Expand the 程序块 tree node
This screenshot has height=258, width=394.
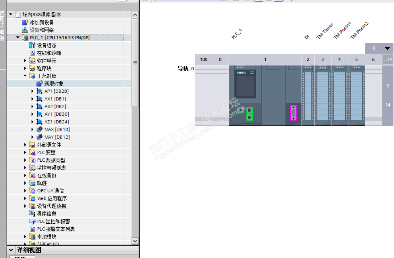click(25, 68)
